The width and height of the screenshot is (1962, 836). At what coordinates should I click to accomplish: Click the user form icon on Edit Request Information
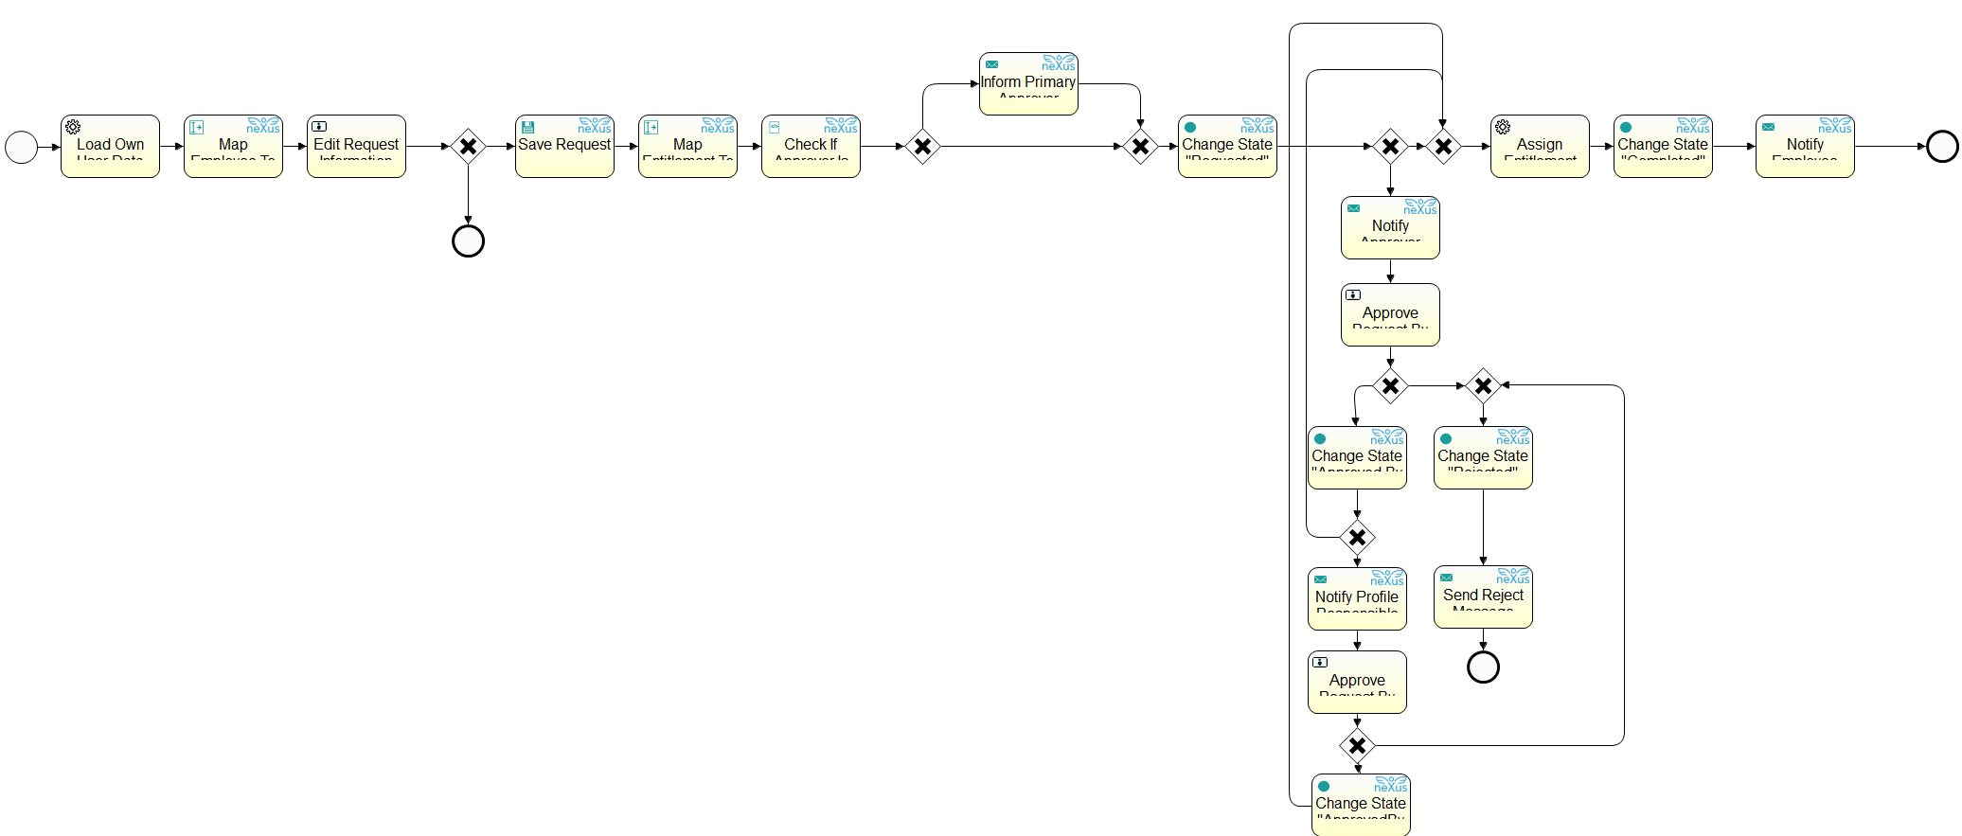[x=319, y=126]
